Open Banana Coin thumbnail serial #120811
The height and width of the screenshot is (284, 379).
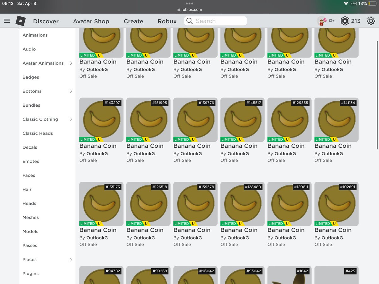coord(289,204)
